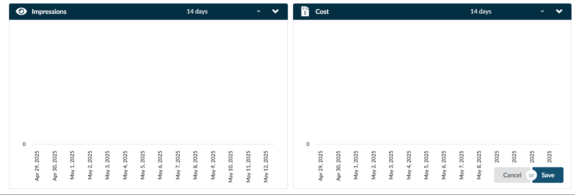Click the May 4, 2025 label in Cost chart
The height and width of the screenshot is (195, 575).
pyautogui.click(x=409, y=165)
